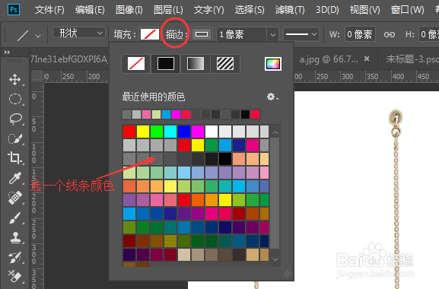The height and width of the screenshot is (289, 439).
Task: Click the swatch panel resize grip
Action: tap(288, 274)
